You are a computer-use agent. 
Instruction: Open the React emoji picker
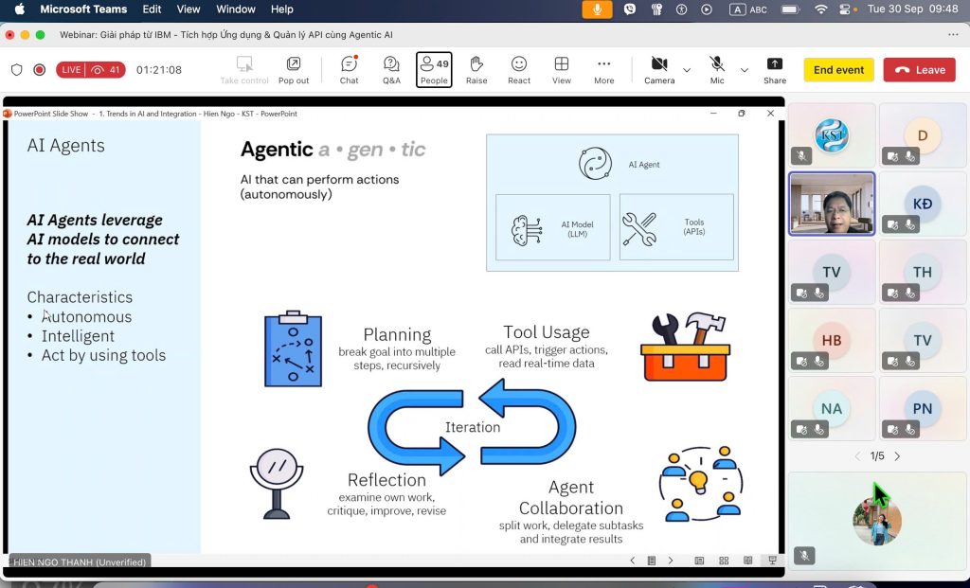point(519,69)
